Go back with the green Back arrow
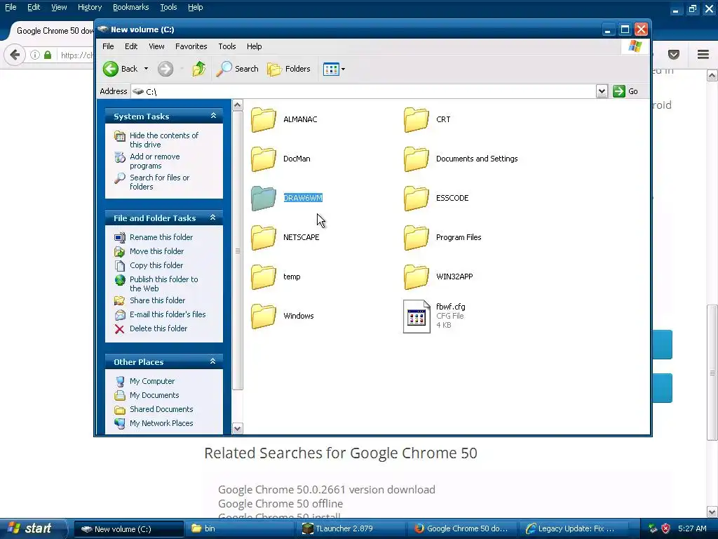The image size is (718, 539). tap(110, 69)
